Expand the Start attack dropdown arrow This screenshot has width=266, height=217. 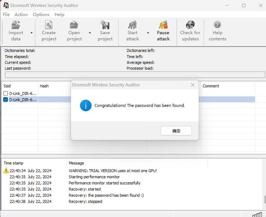pos(148,33)
